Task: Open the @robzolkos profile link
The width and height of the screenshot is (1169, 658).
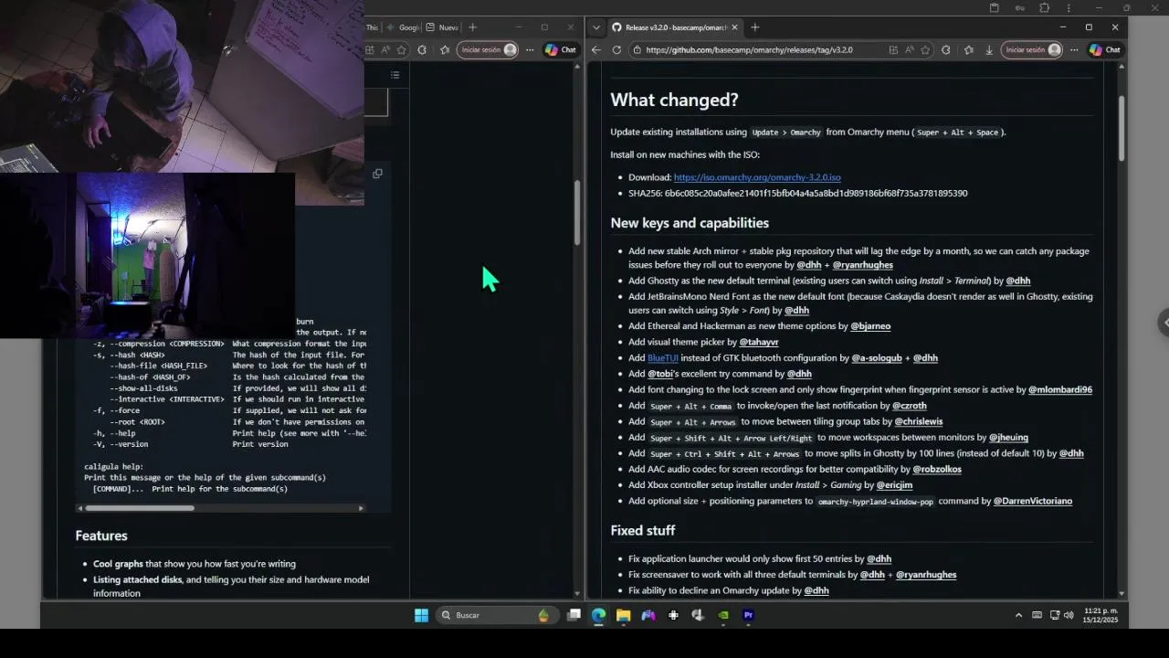Action: [x=937, y=469]
